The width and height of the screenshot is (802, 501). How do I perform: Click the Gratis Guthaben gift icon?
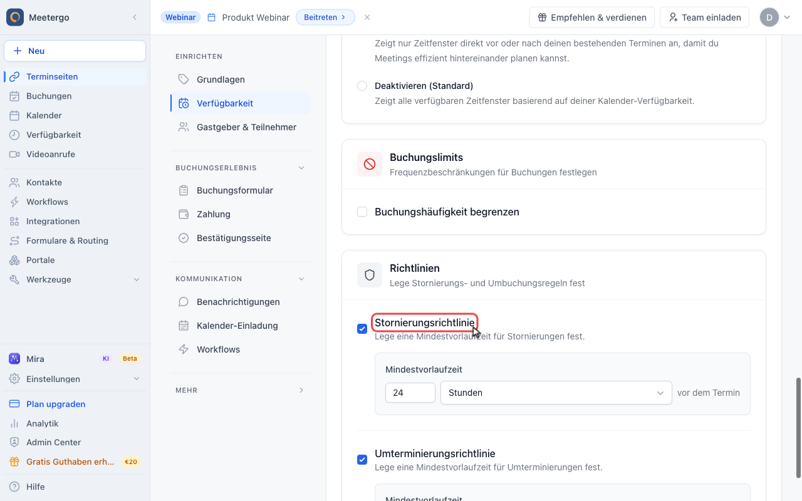14,462
